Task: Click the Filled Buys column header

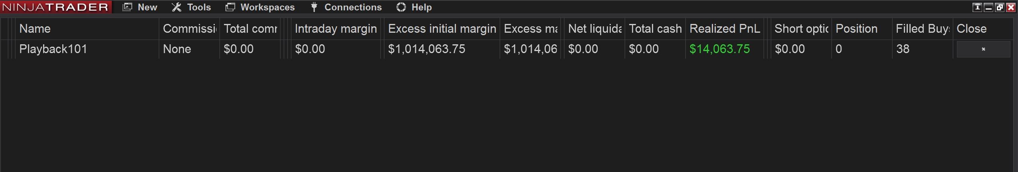Action: click(922, 29)
